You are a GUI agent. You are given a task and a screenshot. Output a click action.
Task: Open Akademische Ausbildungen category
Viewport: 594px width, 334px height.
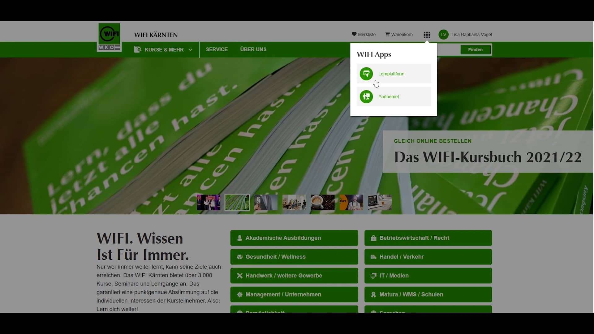pos(294,238)
